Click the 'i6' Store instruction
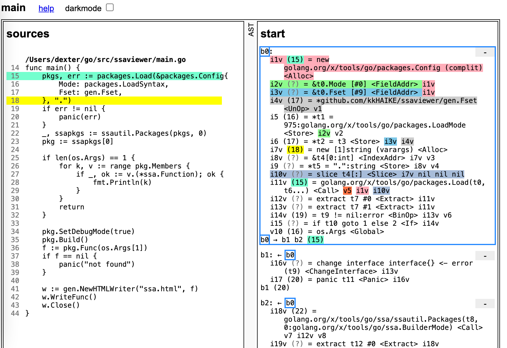The height and width of the screenshot is (348, 507). 342,142
